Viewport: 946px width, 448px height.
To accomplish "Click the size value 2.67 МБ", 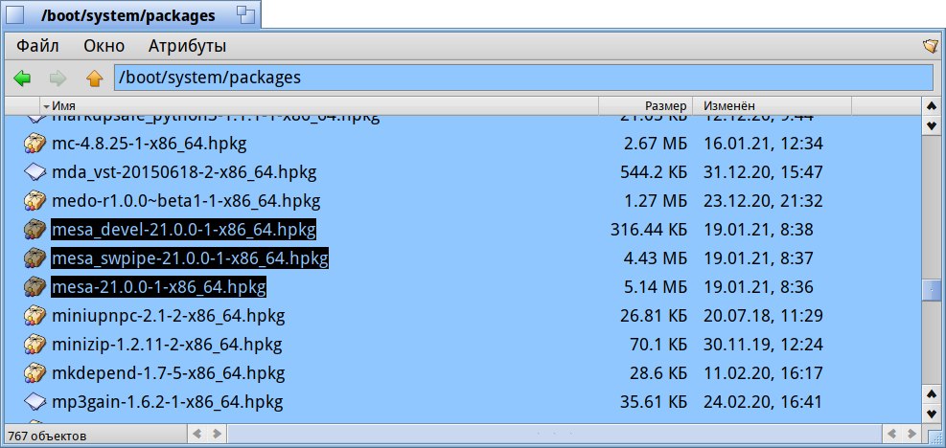I will tap(656, 144).
